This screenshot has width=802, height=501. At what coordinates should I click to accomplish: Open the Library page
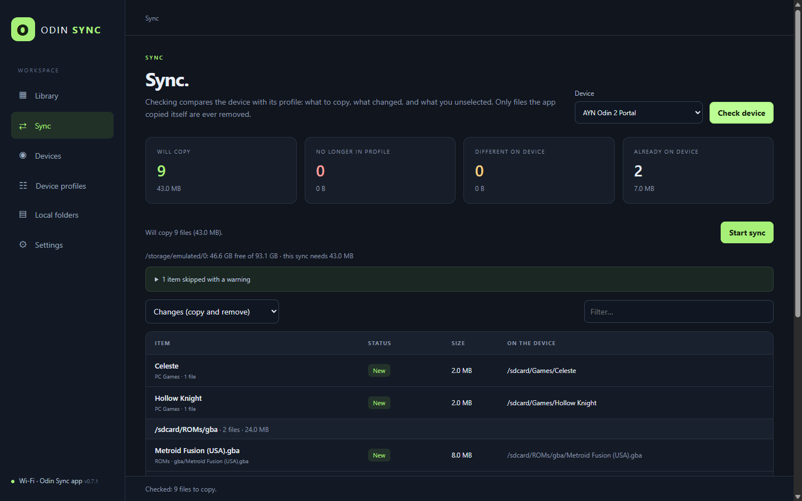click(62, 96)
